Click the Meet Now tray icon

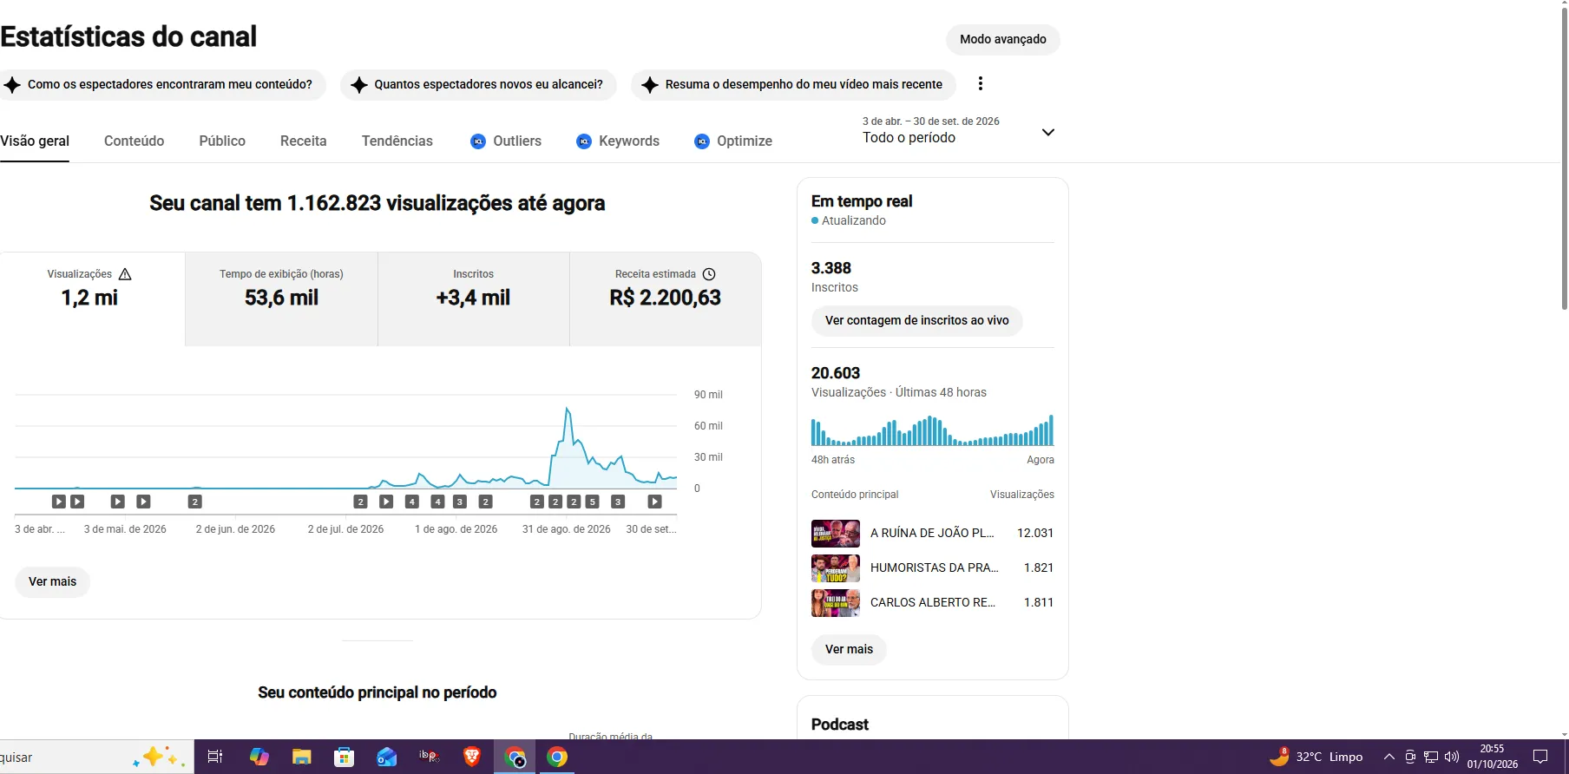(x=1410, y=757)
